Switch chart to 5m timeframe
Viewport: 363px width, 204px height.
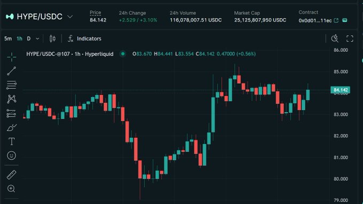pyautogui.click(x=8, y=38)
